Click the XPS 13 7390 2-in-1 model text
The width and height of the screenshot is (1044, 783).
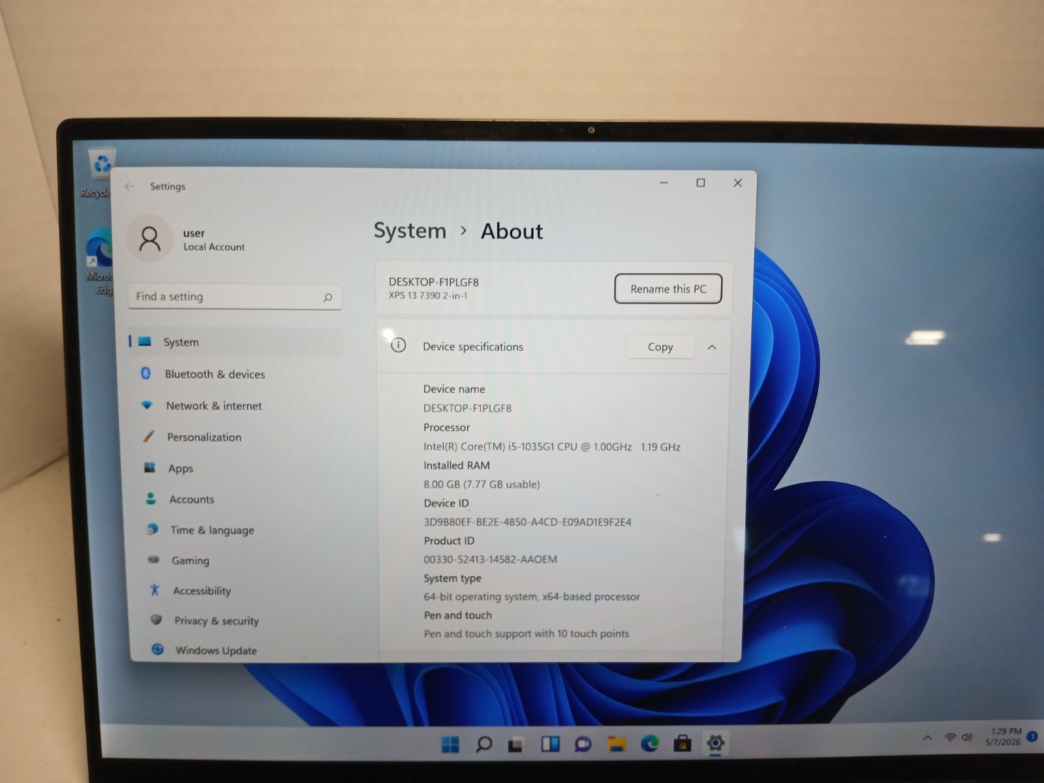click(x=428, y=296)
